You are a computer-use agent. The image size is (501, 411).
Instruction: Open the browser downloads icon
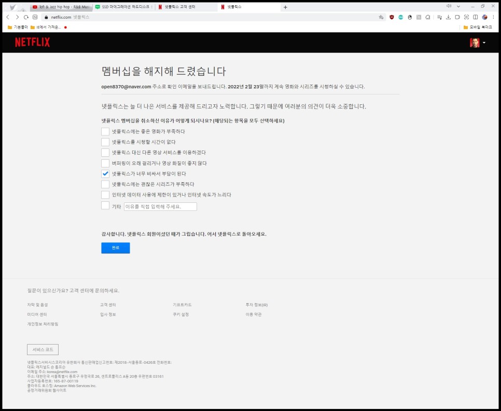click(x=448, y=17)
